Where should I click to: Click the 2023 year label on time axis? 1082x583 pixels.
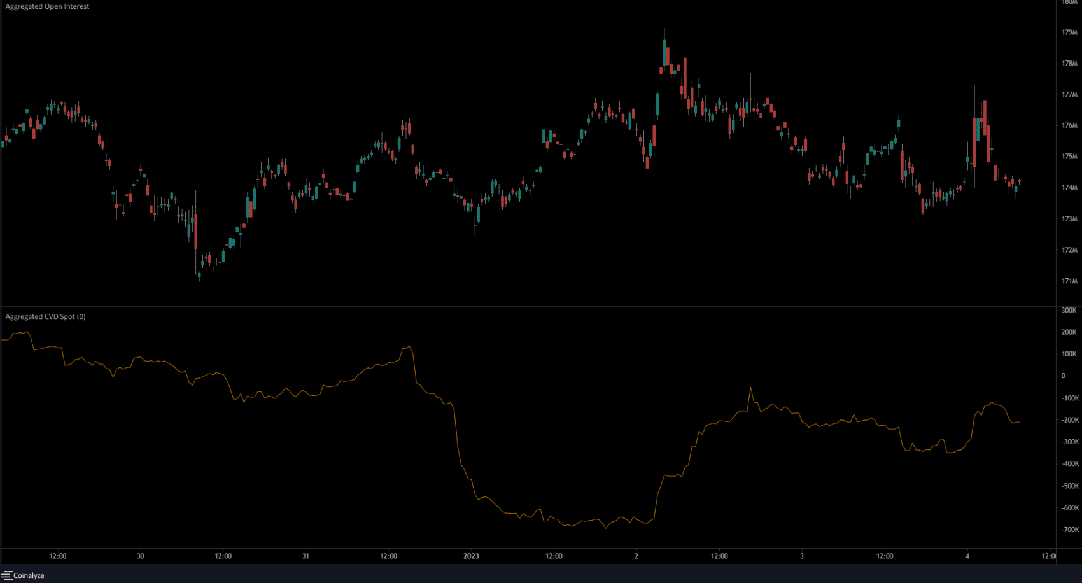click(471, 556)
